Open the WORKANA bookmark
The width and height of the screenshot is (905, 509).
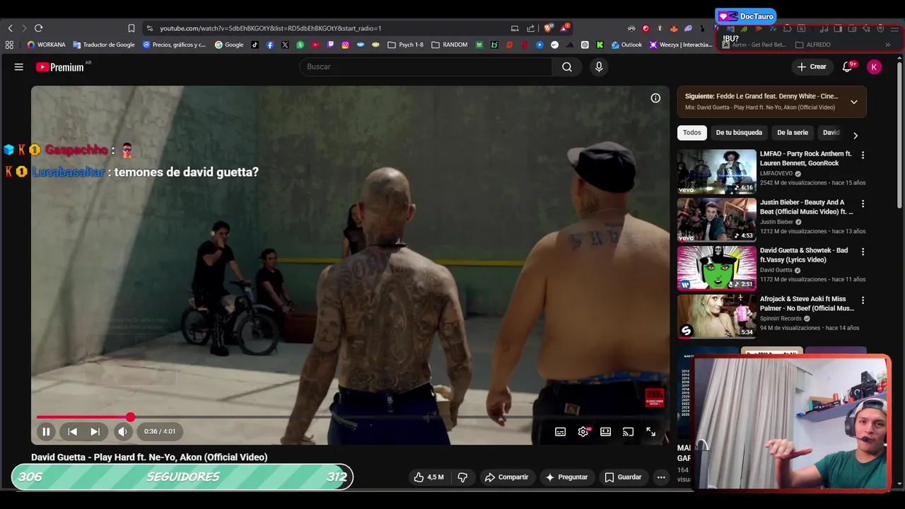point(46,45)
